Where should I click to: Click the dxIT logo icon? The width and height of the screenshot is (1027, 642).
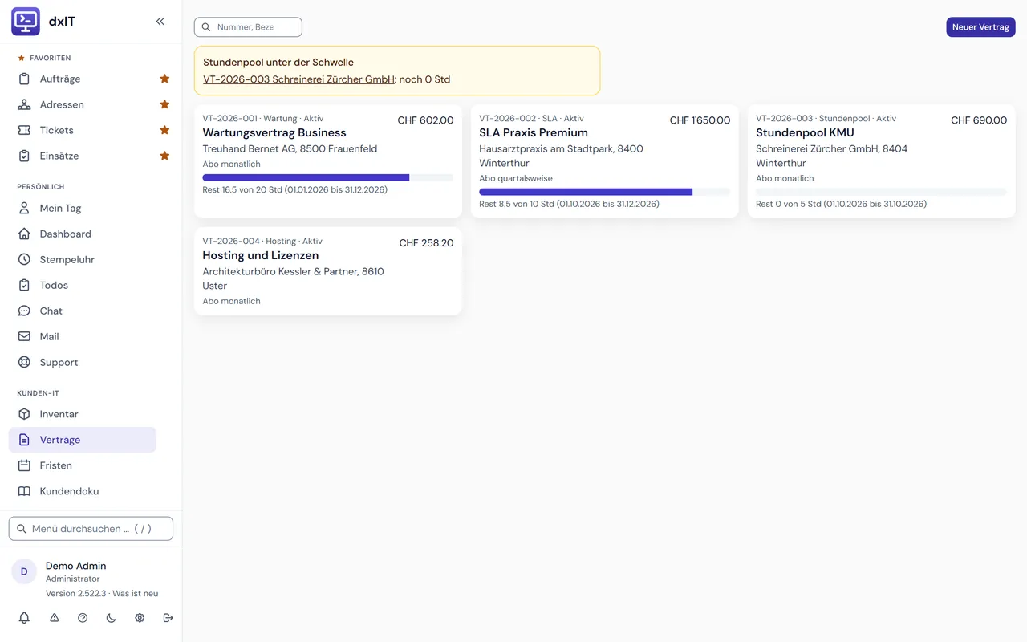[x=26, y=22]
